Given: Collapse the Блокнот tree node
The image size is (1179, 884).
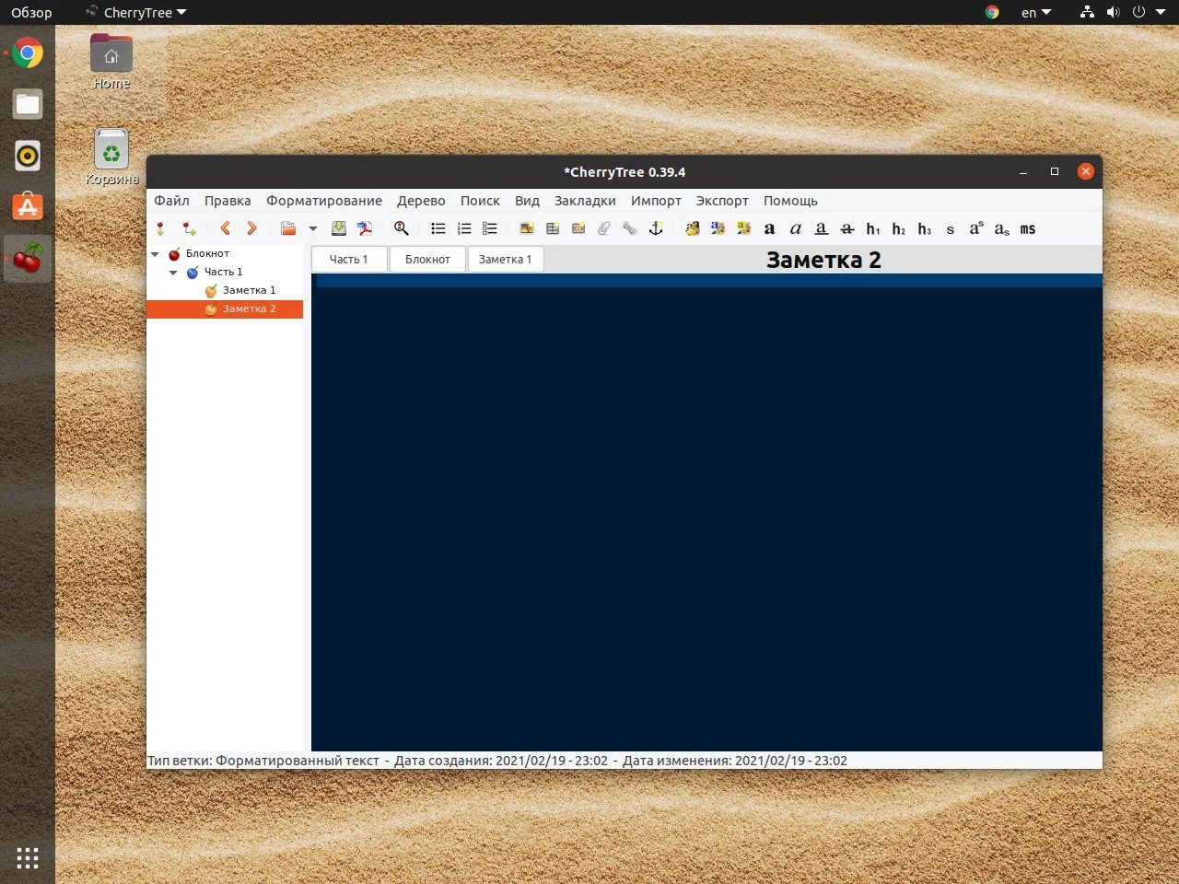Looking at the screenshot, I should coord(155,254).
